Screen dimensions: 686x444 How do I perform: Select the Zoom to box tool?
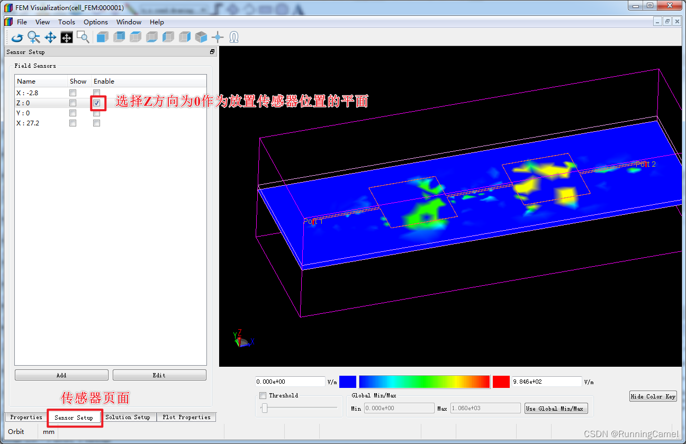[x=83, y=37]
